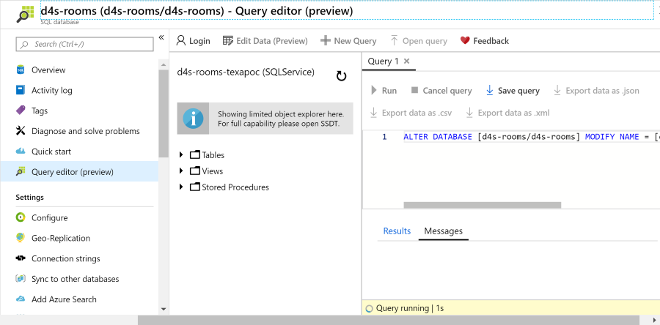This screenshot has width=660, height=325.
Task: Click the Cancel query button label
Action: coord(447,91)
